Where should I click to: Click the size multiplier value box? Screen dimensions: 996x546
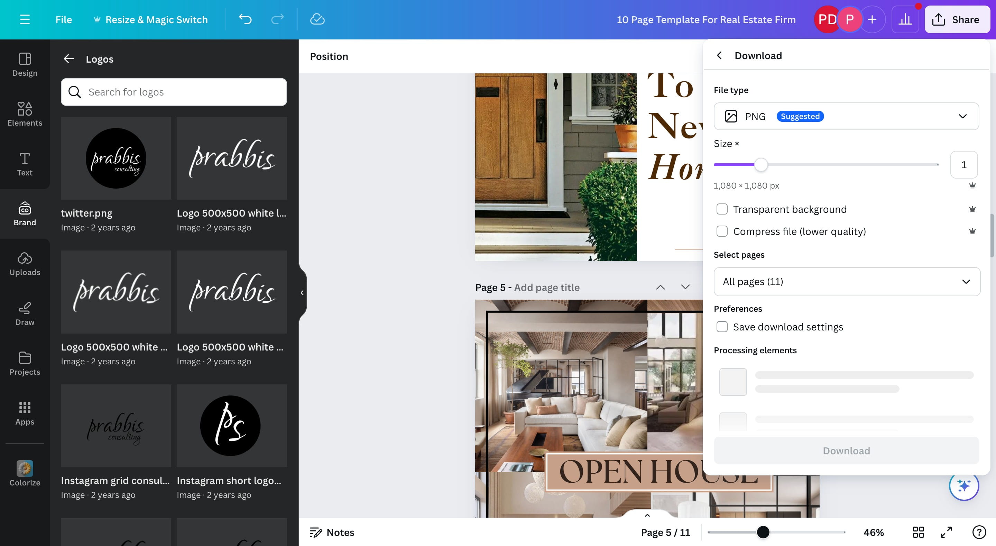coord(963,164)
